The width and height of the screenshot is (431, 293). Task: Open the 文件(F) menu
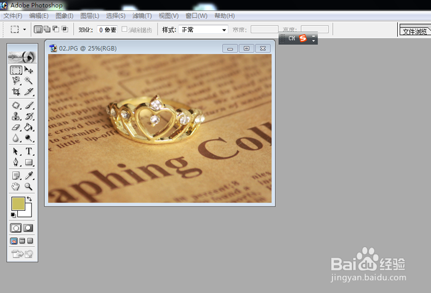[x=13, y=16]
